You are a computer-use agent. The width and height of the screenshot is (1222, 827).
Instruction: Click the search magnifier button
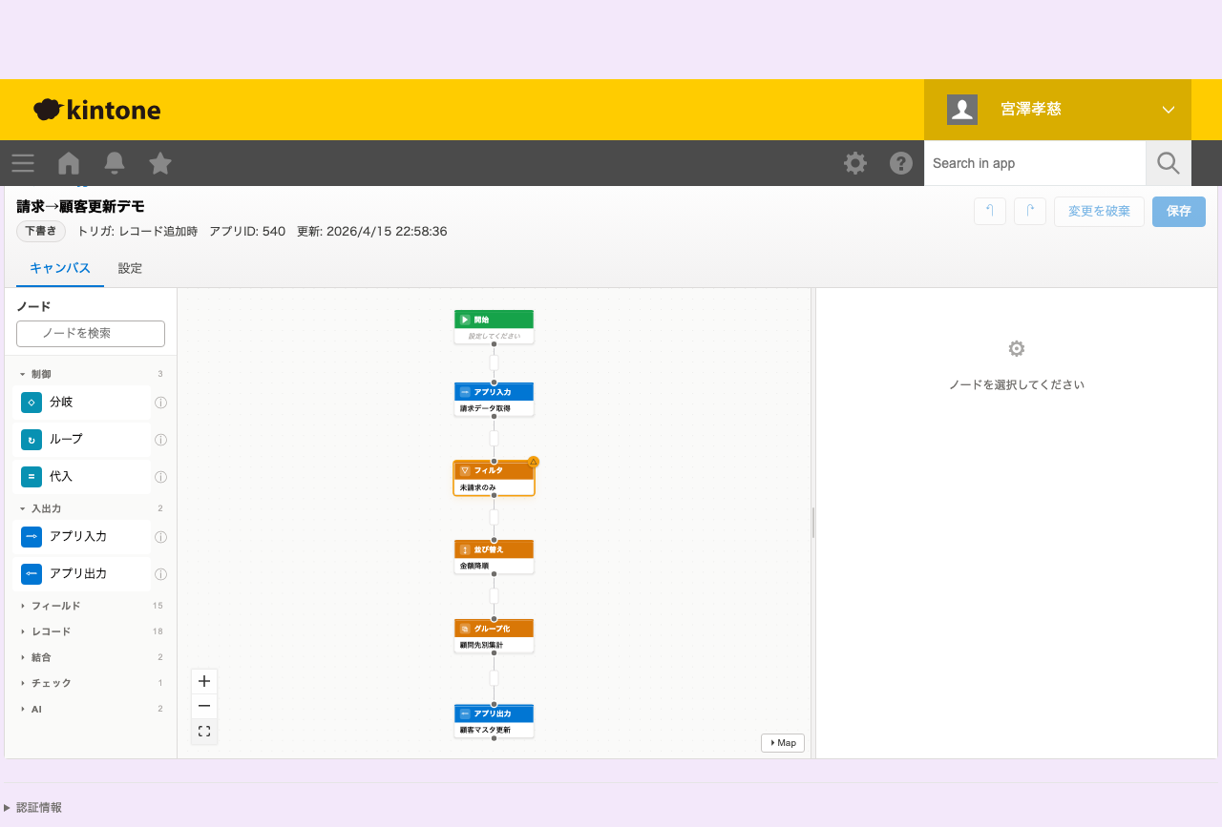[1169, 163]
